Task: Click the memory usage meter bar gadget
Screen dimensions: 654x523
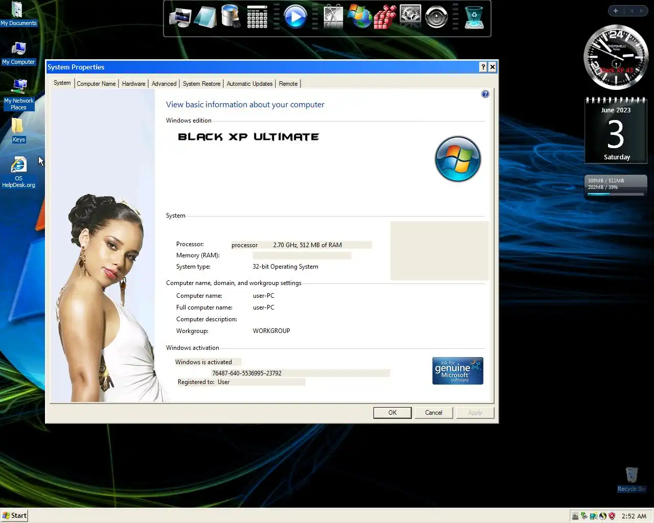Action: coord(616,186)
